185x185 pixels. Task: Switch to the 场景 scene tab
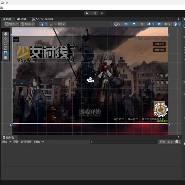pyautogui.click(x=7, y=19)
